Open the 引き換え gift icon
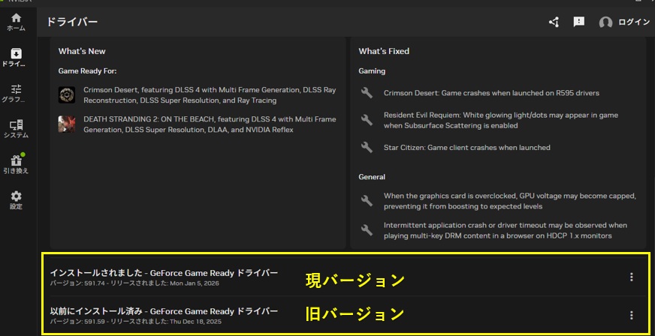655x336 pixels. [16, 163]
